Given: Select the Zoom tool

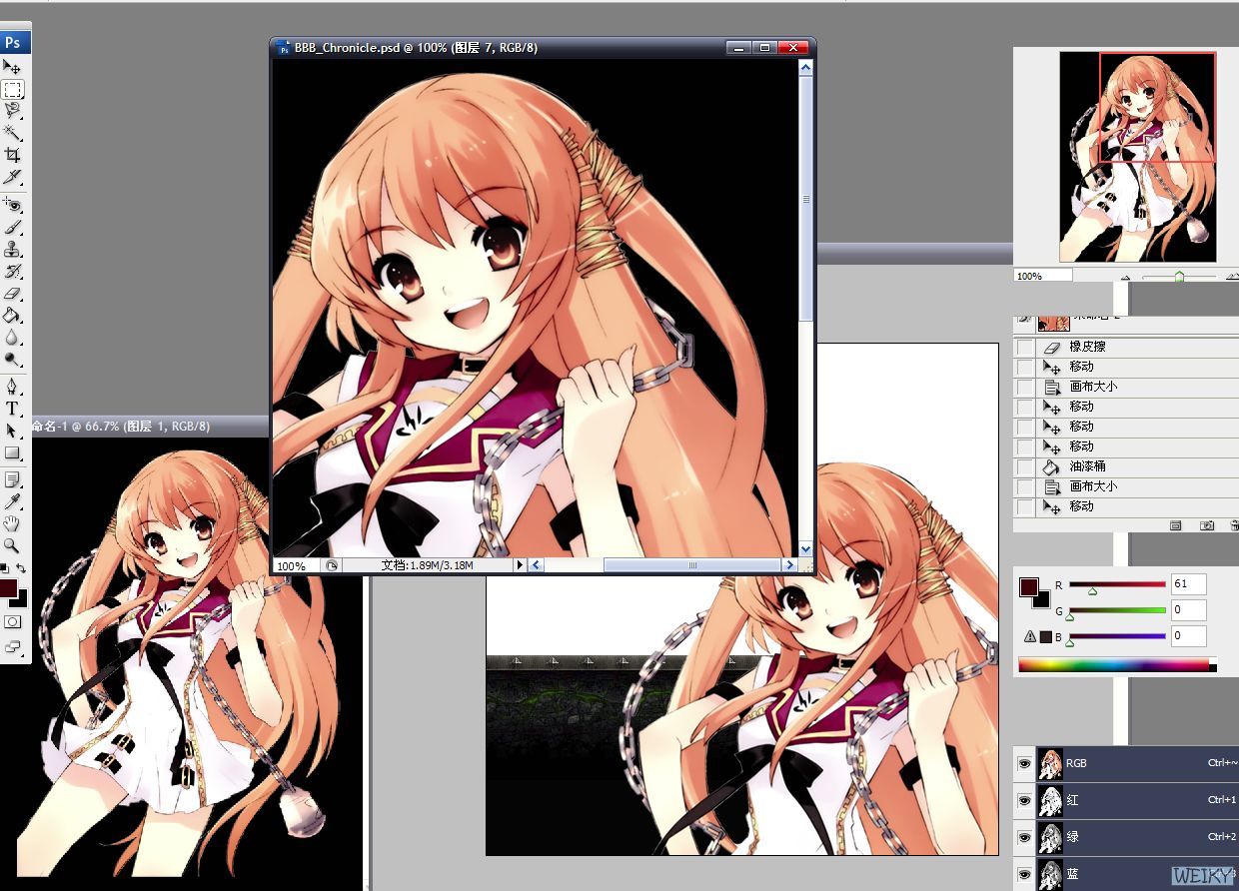Looking at the screenshot, I should coord(13,545).
